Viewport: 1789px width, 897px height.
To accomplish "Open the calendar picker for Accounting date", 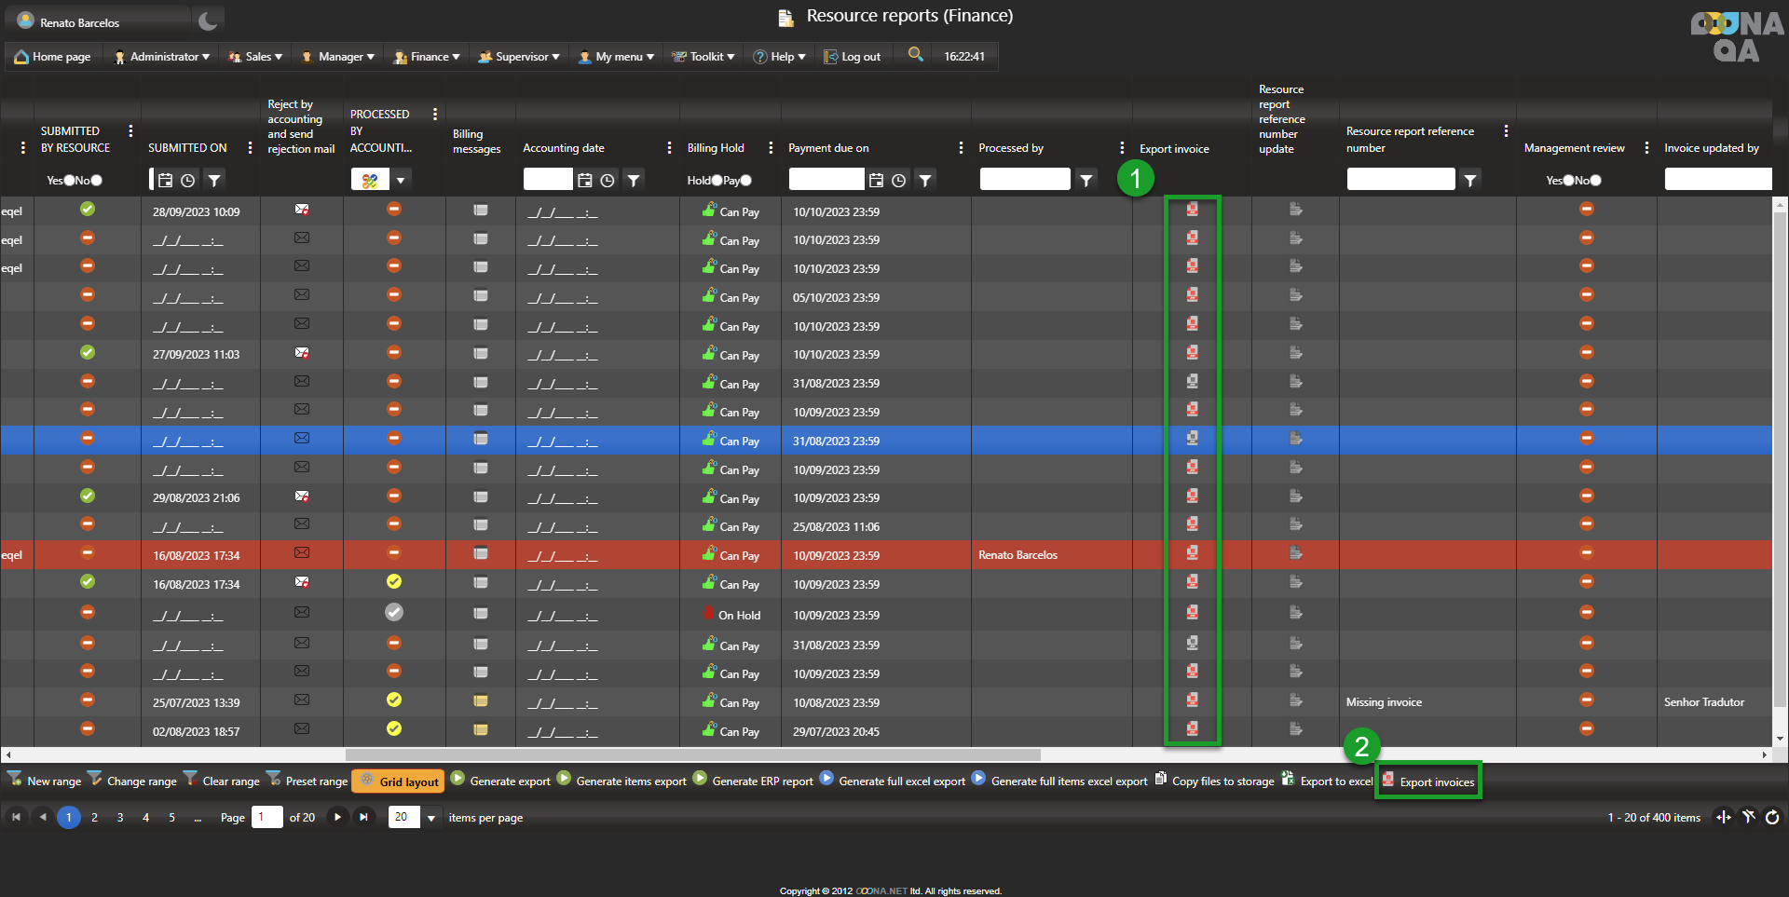I will (585, 181).
